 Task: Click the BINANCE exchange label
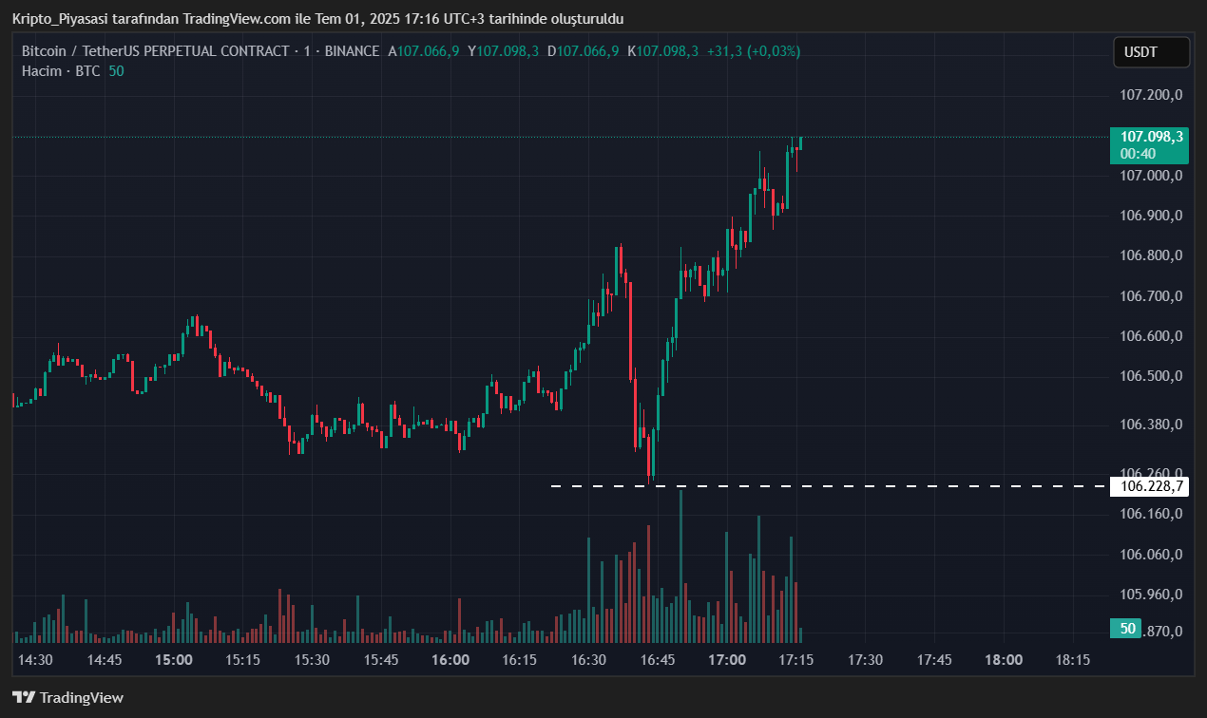(352, 51)
